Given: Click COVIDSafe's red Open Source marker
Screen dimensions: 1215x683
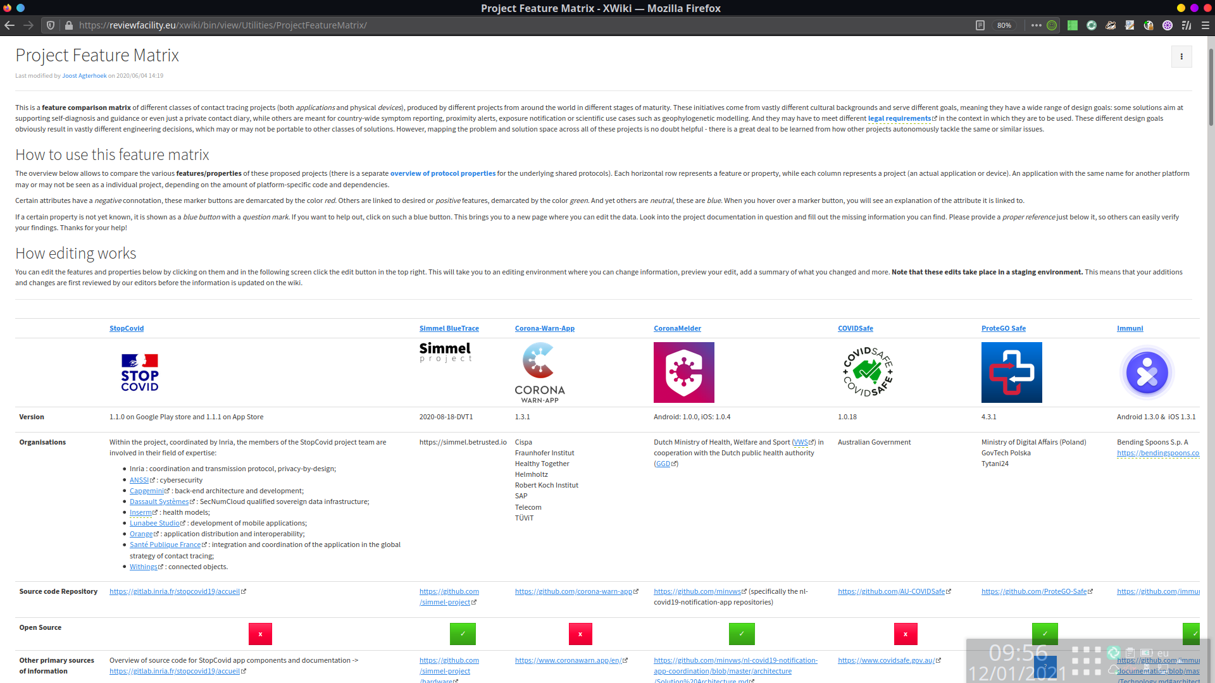Looking at the screenshot, I should tap(906, 634).
